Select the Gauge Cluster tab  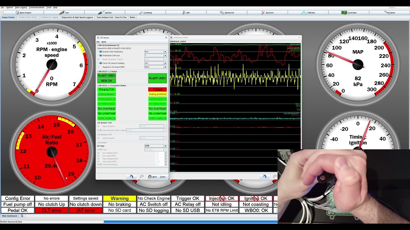[8, 17]
